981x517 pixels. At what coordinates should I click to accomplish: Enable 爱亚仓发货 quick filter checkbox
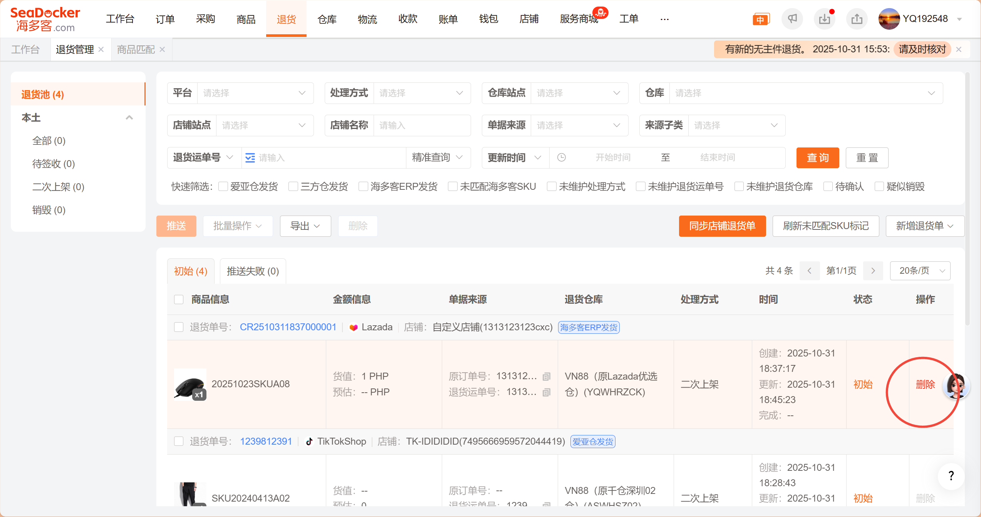pyautogui.click(x=223, y=187)
